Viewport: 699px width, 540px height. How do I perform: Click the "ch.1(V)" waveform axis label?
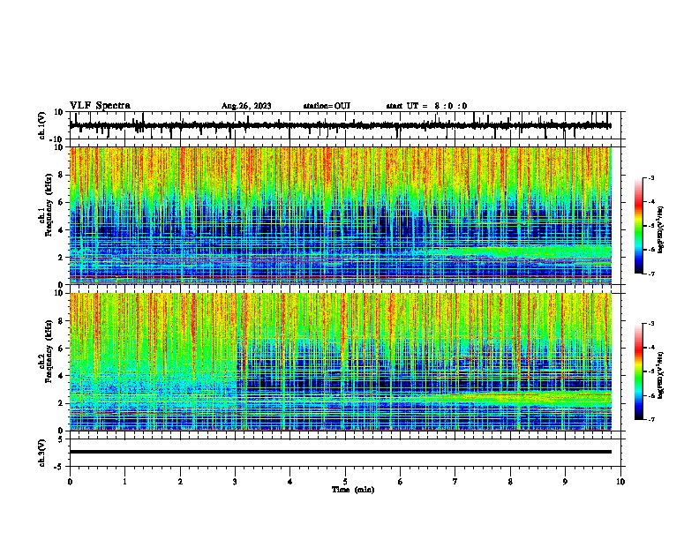pyautogui.click(x=41, y=125)
